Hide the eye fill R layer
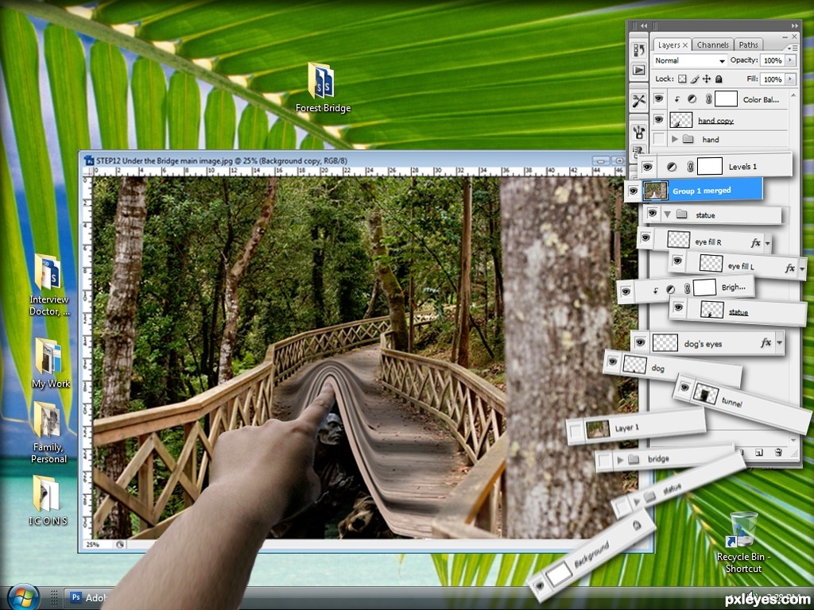Screen dimensions: 814x610 click(645, 237)
